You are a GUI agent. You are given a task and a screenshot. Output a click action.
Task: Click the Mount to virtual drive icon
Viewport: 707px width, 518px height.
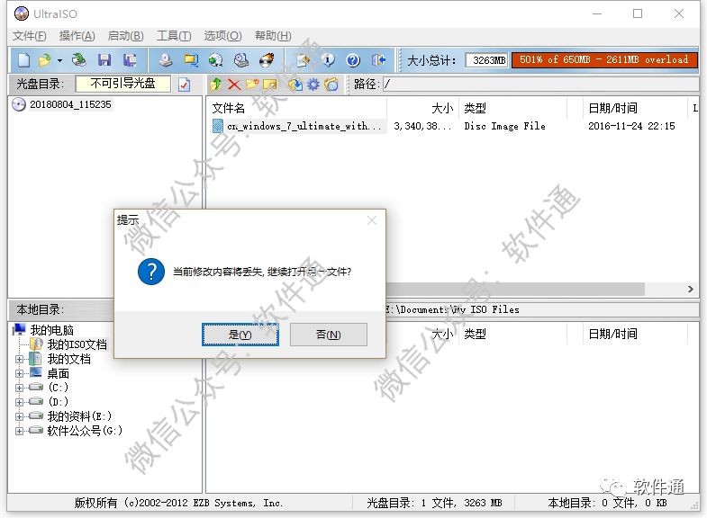191,60
